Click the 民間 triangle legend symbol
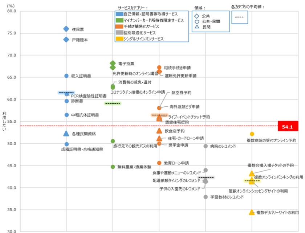The image size is (305, 233). point(197,26)
